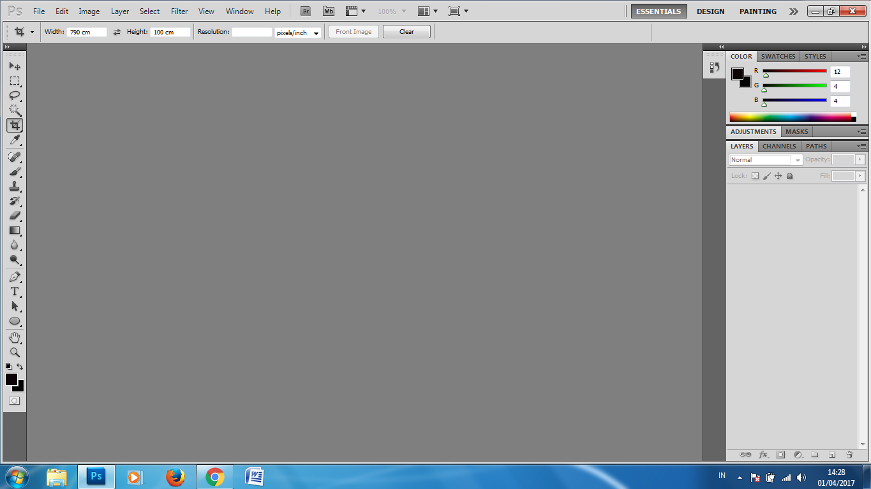Select the Clone Stamp tool
Viewport: 871px width, 489px height.
(15, 186)
